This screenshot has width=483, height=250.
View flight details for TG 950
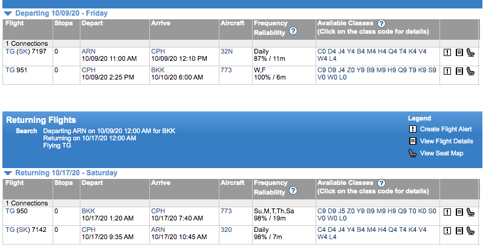(x=459, y=211)
